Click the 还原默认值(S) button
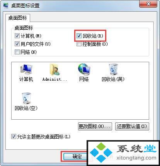The height and width of the screenshot is (166, 160). pos(132,126)
